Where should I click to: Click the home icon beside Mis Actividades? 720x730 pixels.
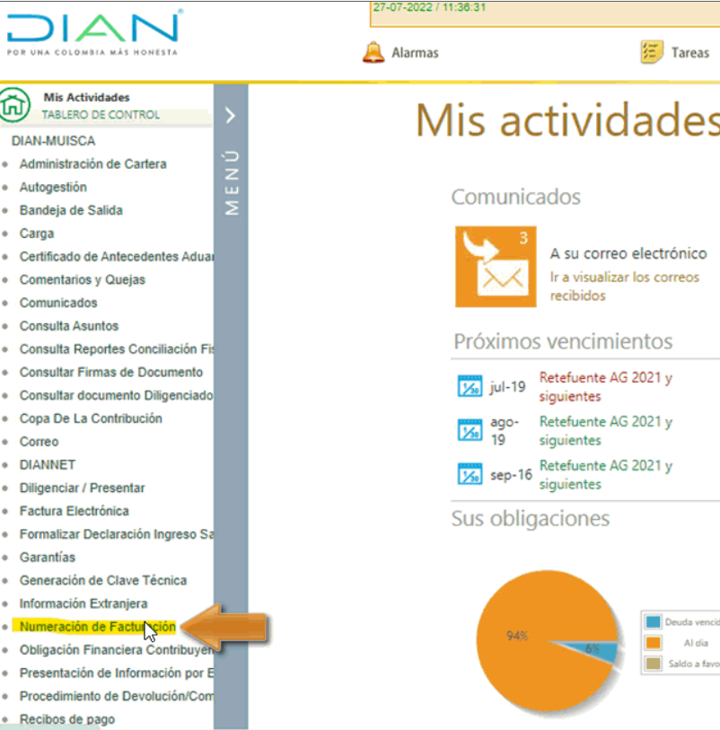[15, 105]
